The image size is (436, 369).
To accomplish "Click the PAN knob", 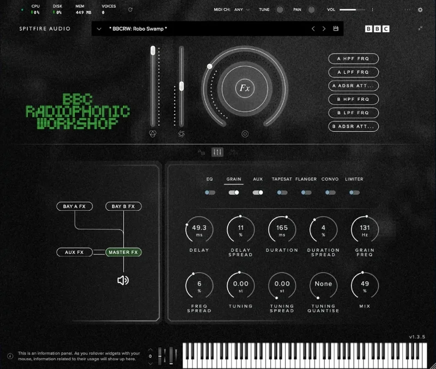I will click(311, 10).
